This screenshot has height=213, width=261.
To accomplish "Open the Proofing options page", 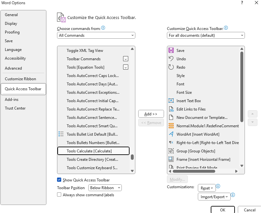I will coord(23,32).
